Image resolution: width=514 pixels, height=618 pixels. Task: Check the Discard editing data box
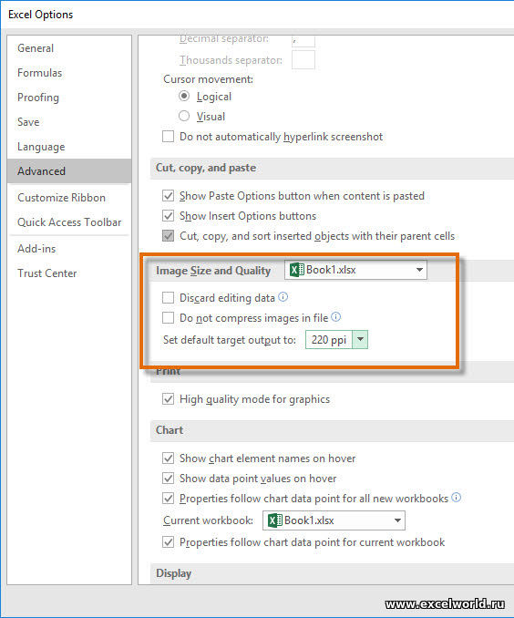tap(168, 297)
